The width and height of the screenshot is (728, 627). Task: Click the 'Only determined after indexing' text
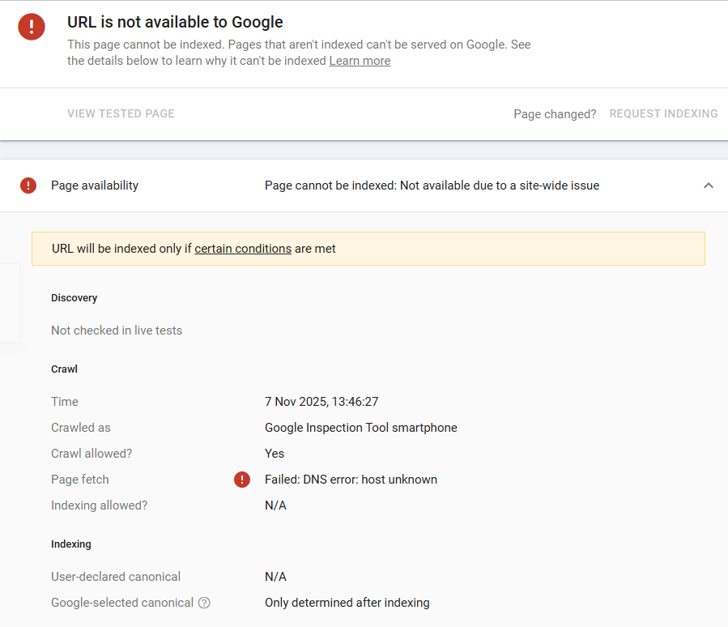[x=347, y=603]
